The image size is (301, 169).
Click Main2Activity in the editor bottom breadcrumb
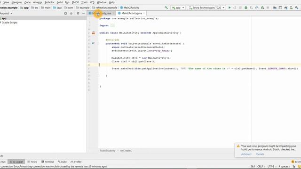108,151
